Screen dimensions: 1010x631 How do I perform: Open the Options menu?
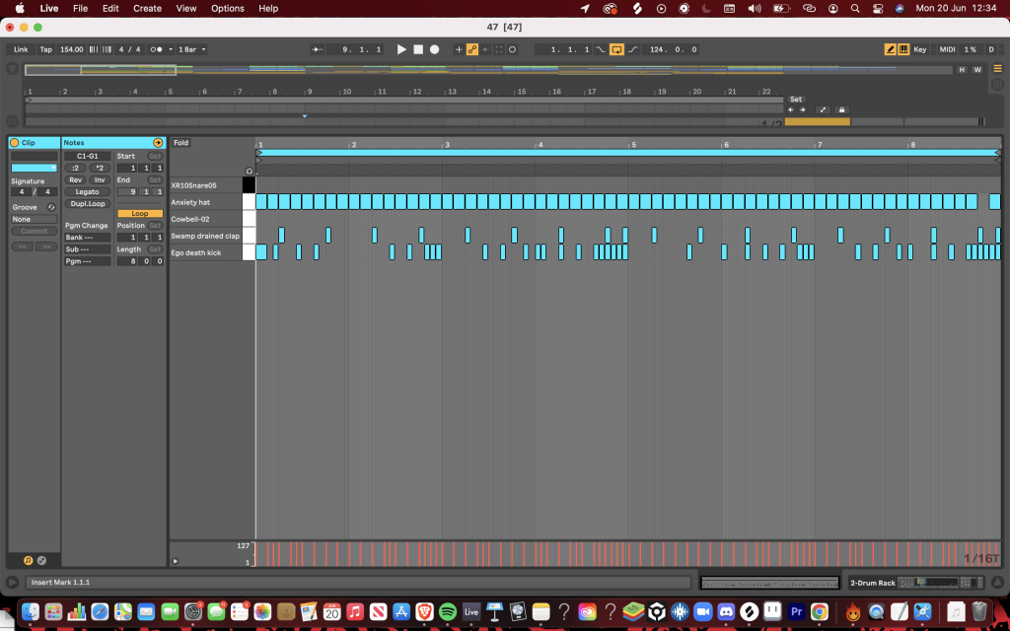228,8
